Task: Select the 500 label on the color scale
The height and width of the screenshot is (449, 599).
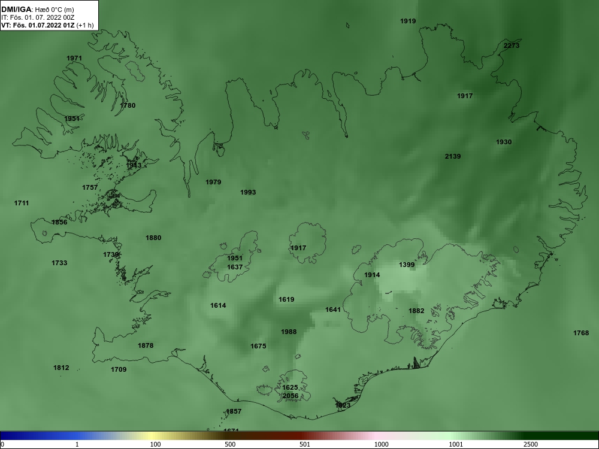Action: (x=230, y=444)
